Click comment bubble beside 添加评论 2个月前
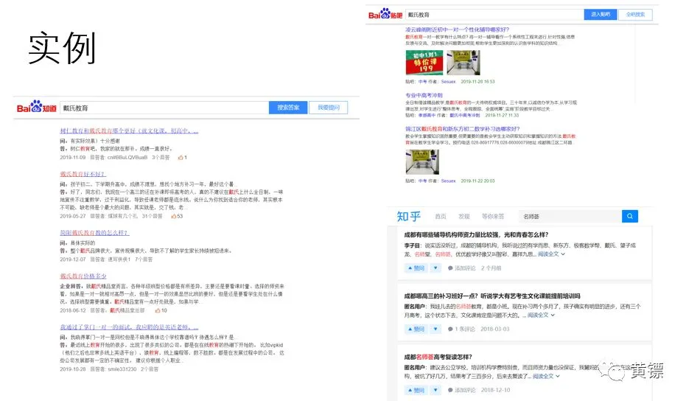 (450, 268)
